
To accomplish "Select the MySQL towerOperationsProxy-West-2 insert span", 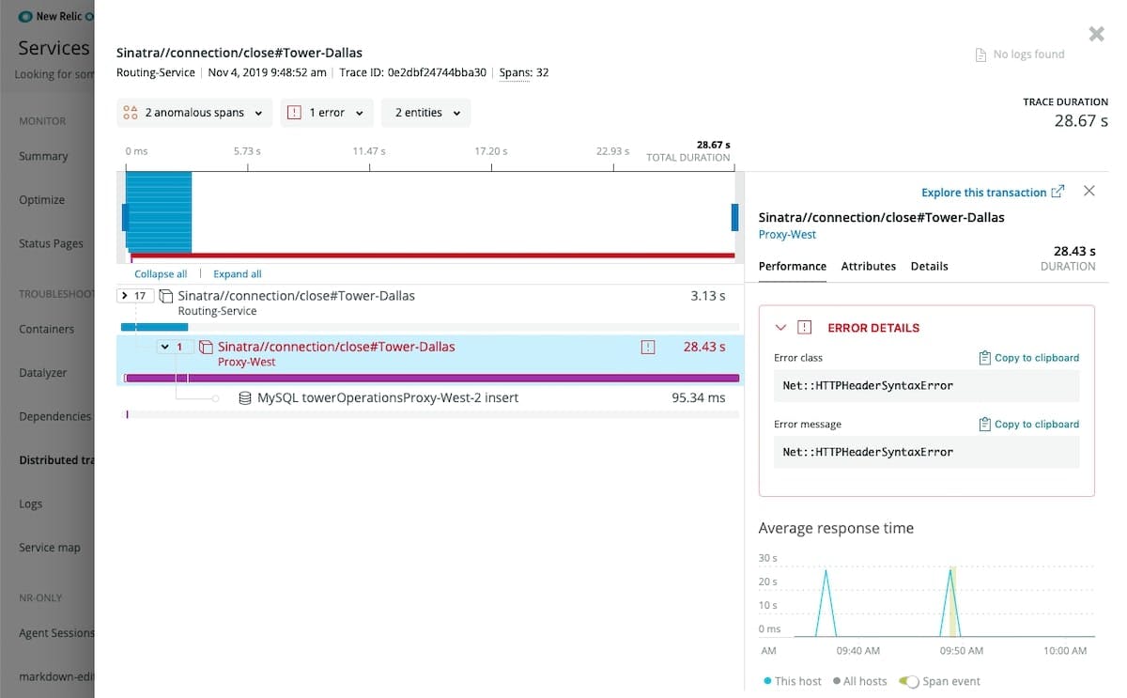I will tap(387, 398).
